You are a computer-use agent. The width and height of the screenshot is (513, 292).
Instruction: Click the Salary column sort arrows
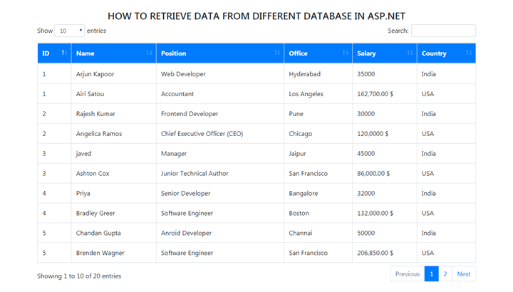[410, 53]
